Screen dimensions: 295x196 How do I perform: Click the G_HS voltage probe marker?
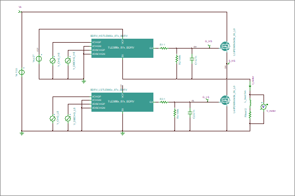(209, 47)
